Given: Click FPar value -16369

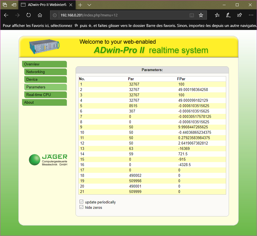Looking at the screenshot, I should pyautogui.click(x=184, y=149).
